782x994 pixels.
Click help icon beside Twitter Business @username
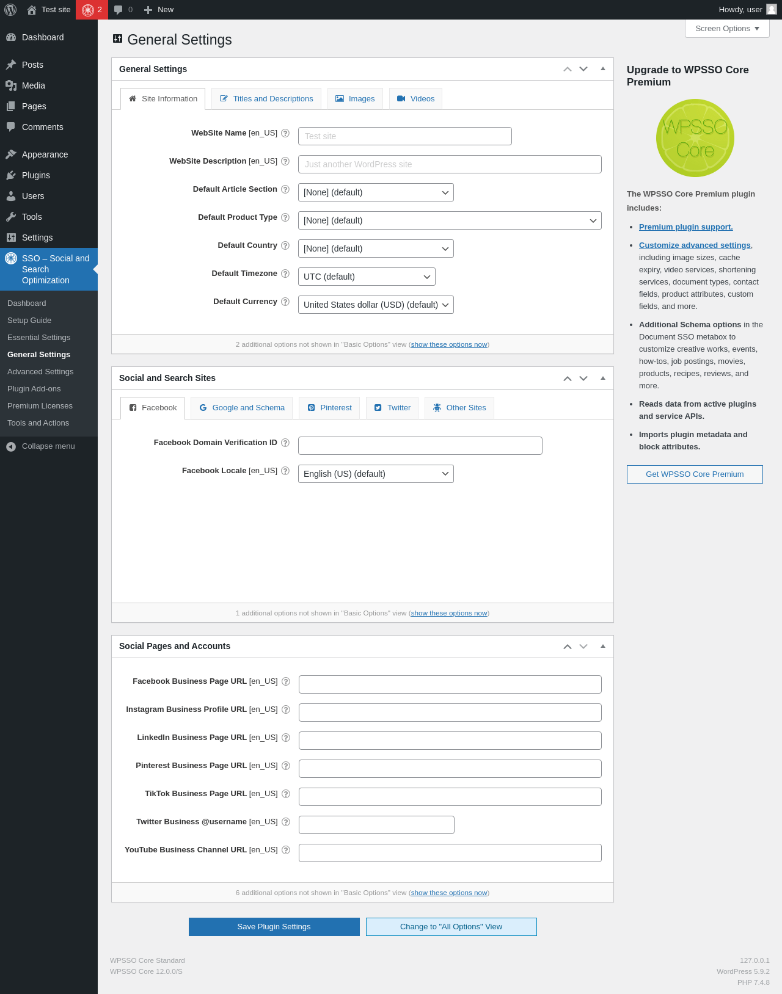(285, 822)
